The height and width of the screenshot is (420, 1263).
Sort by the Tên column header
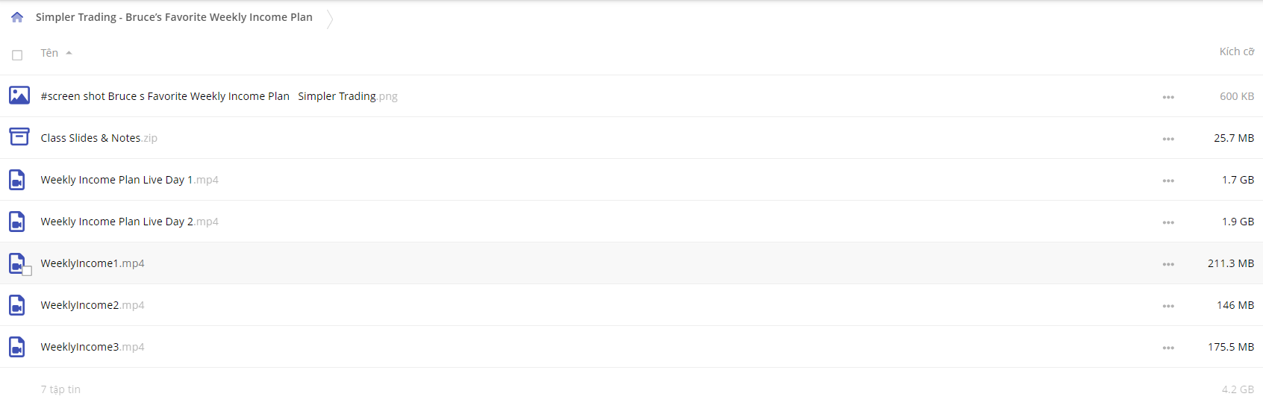click(49, 53)
